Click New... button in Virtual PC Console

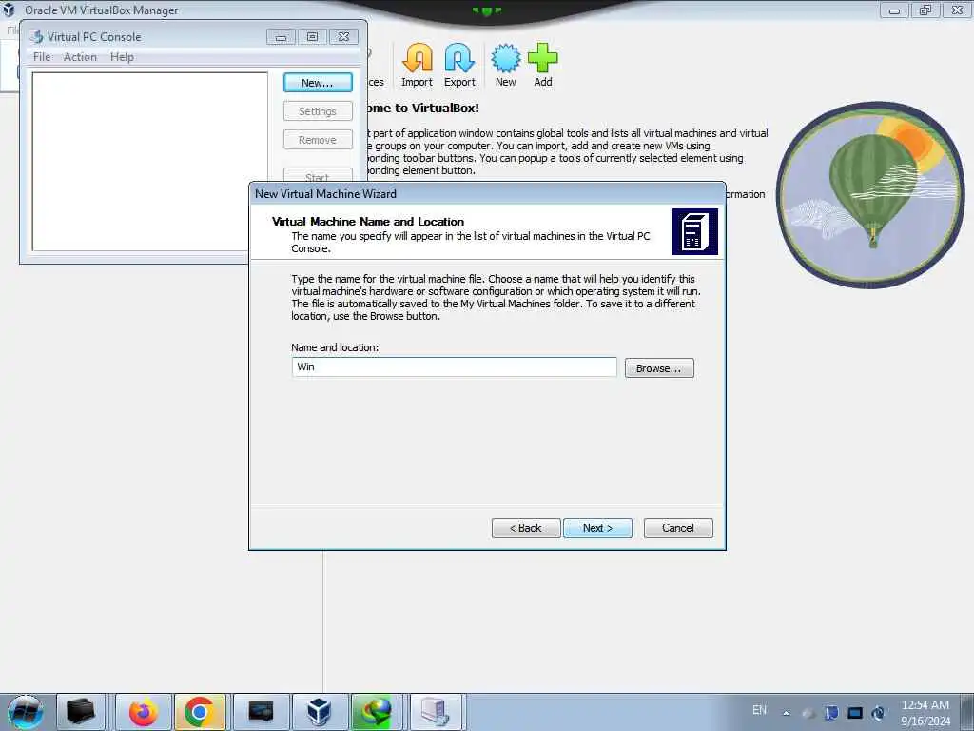[318, 83]
